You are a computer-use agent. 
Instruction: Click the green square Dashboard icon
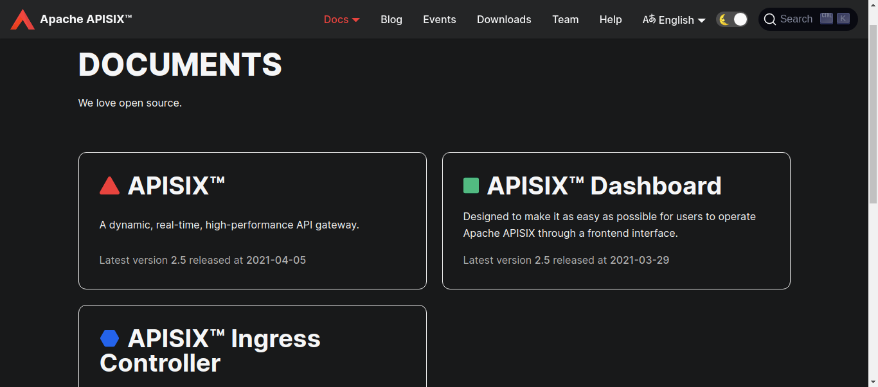click(x=471, y=185)
